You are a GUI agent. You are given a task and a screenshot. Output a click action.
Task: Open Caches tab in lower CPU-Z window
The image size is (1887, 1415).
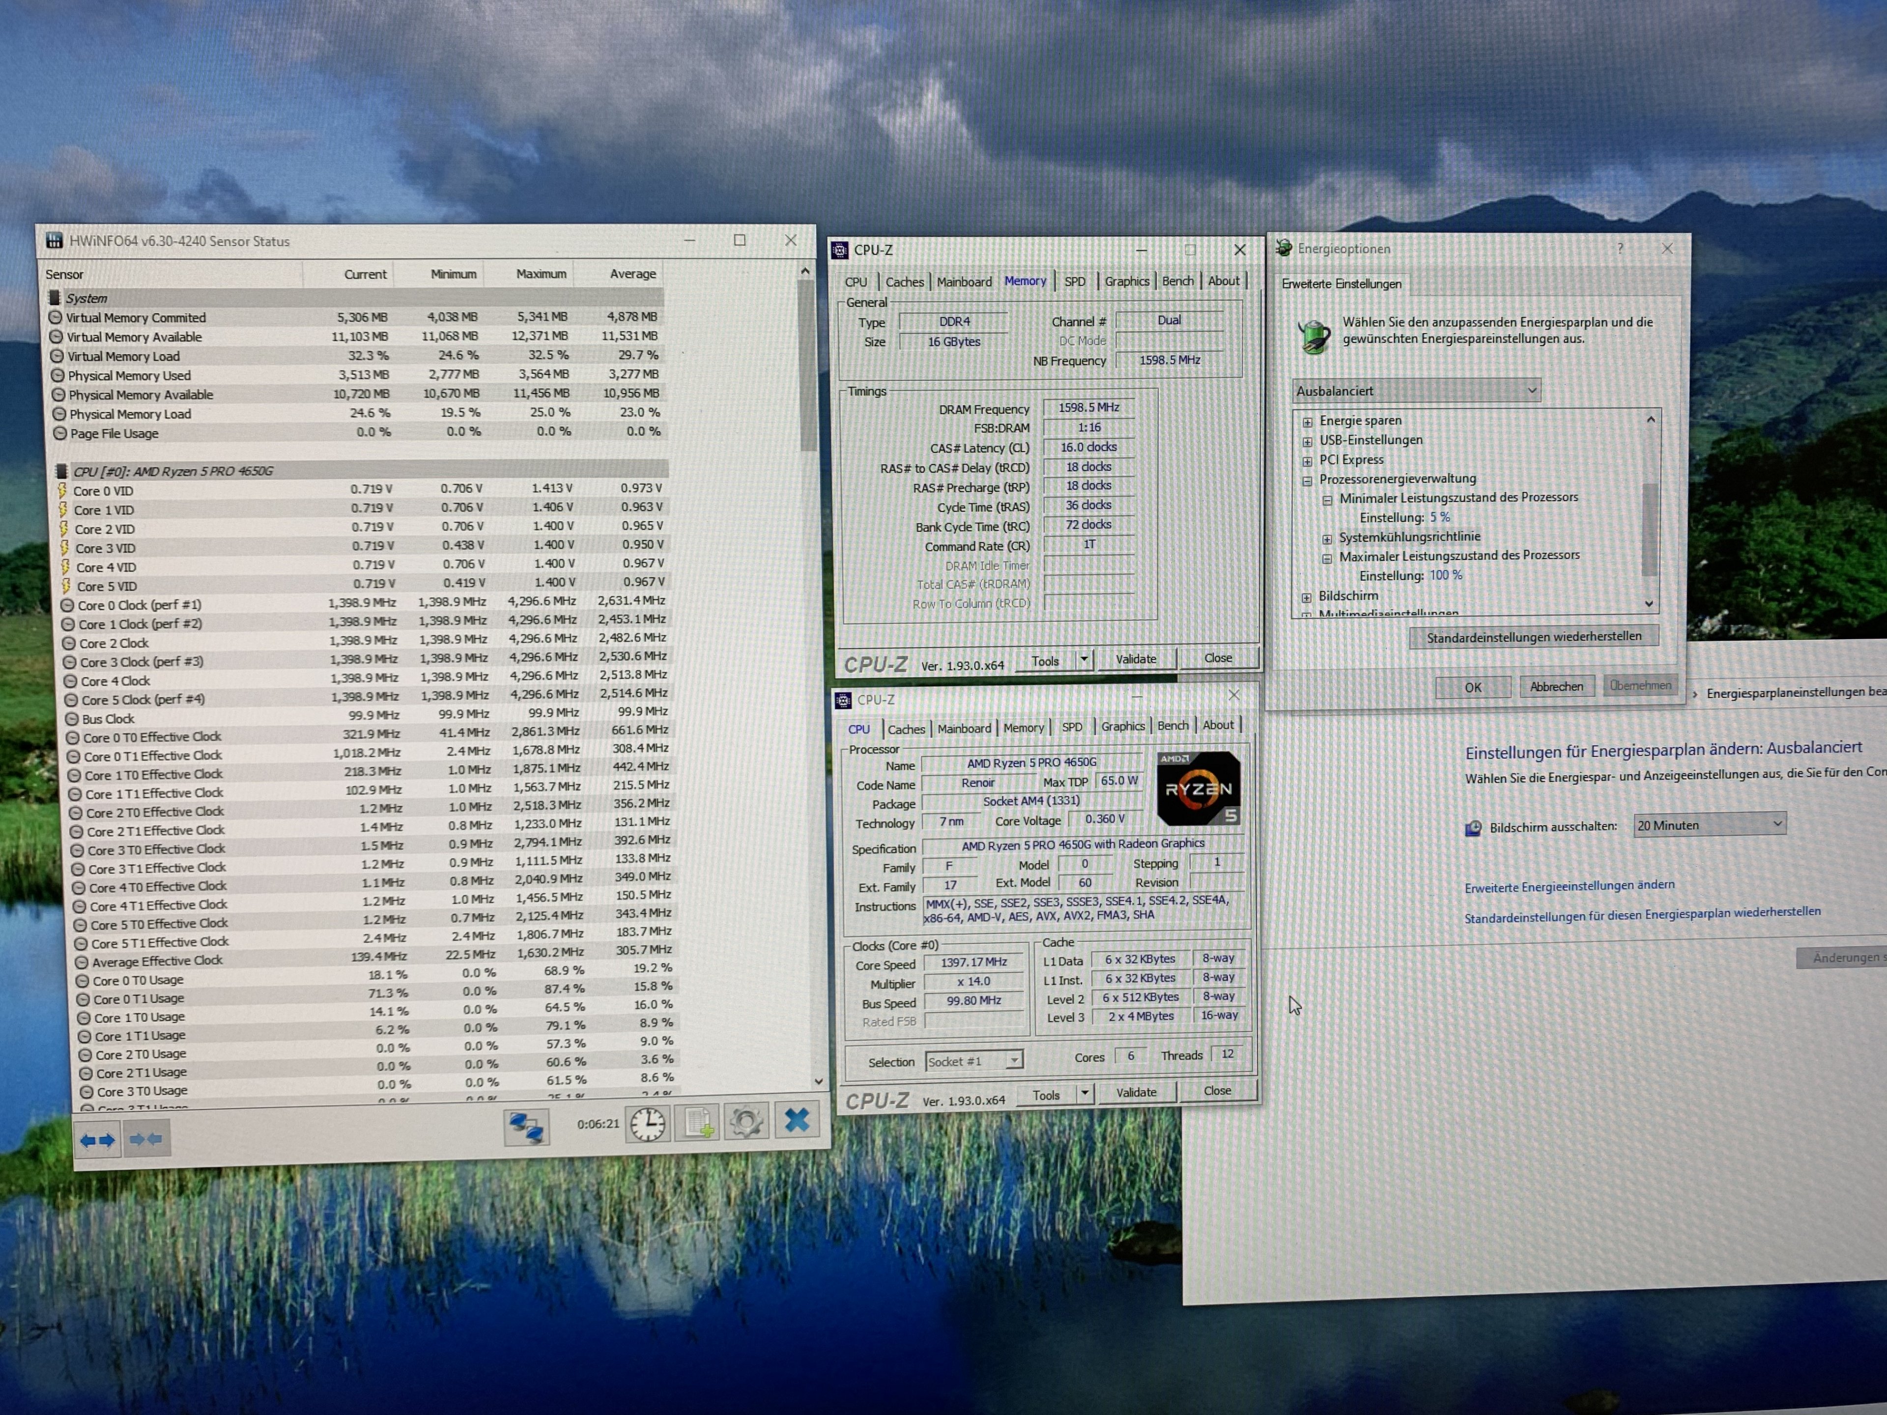point(905,729)
